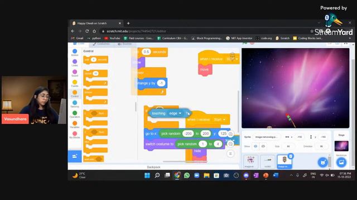
Task: Click the browser back arrow
Action: (73, 31)
